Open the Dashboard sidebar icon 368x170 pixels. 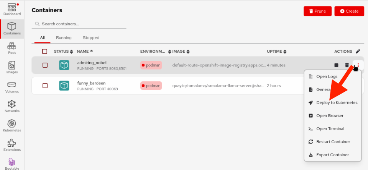(x=11, y=9)
